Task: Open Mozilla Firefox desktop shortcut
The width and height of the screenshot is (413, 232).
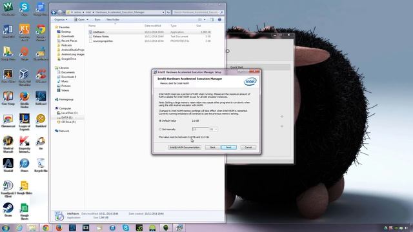Action: click(x=25, y=99)
